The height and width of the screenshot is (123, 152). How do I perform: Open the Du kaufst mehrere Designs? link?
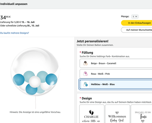(15, 33)
